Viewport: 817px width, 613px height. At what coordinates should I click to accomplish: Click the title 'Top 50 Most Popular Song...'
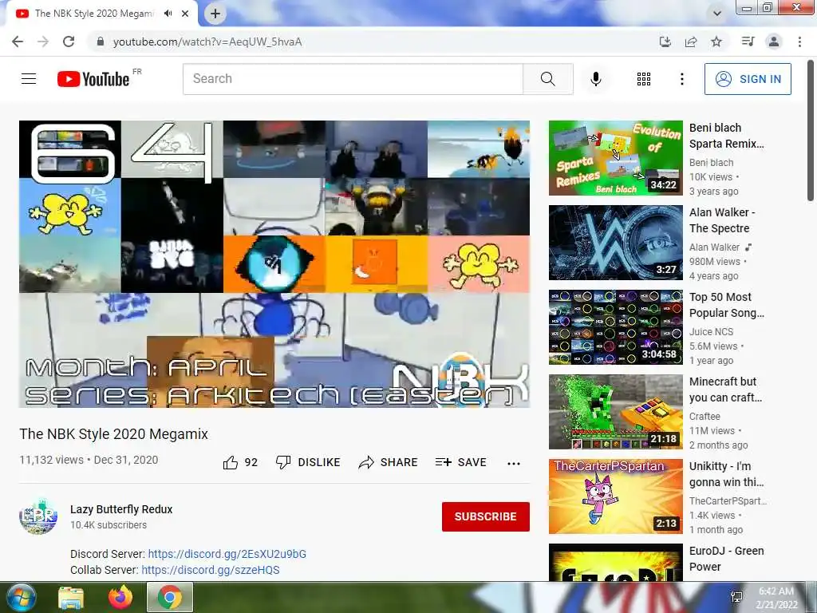click(727, 305)
